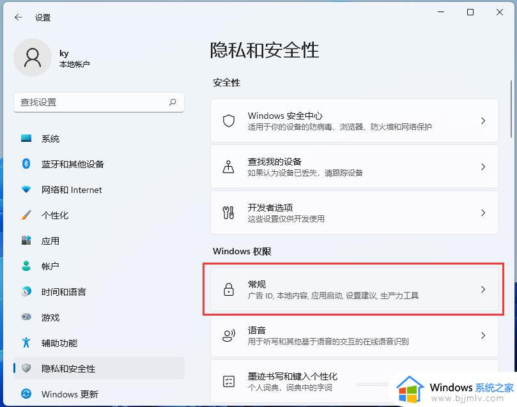Screen dimensions: 517x407
Task: Open Windows 更新 in sidebar
Action: pyautogui.click(x=99, y=394)
